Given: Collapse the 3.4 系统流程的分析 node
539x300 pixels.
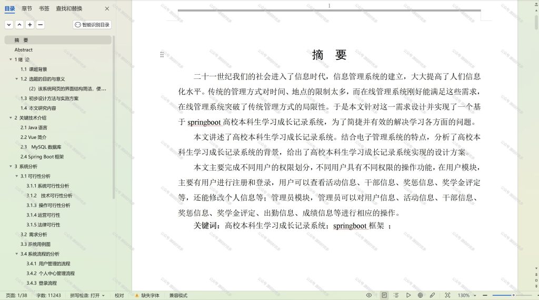Looking at the screenshot, I should click(x=16, y=254).
